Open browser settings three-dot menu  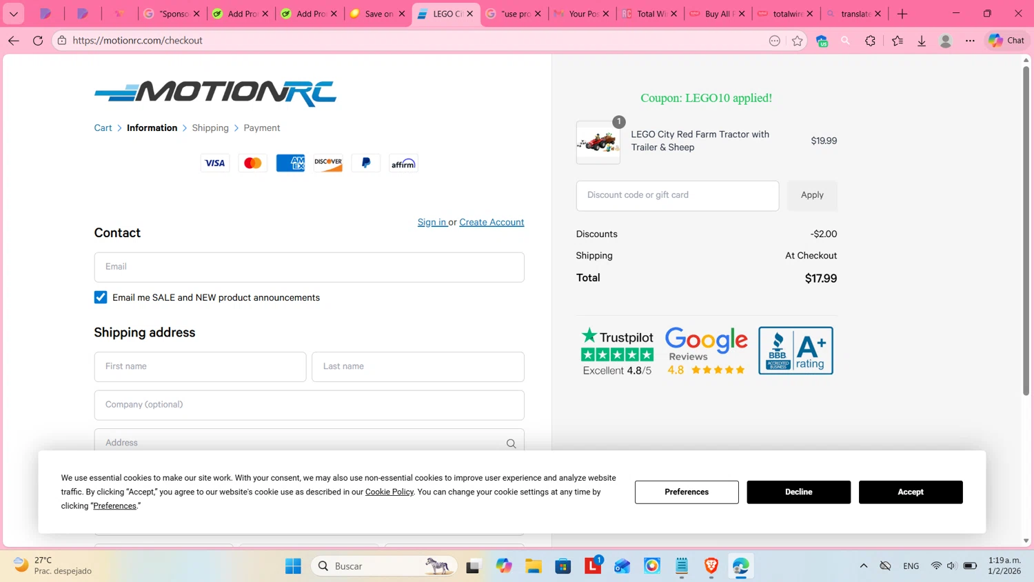click(970, 41)
